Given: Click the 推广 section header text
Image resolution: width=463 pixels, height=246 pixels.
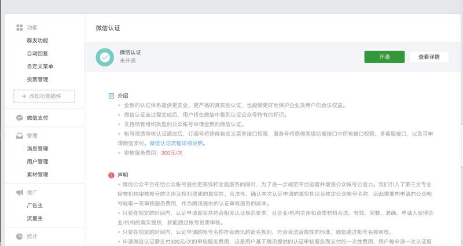Looking at the screenshot, I should 32,193.
